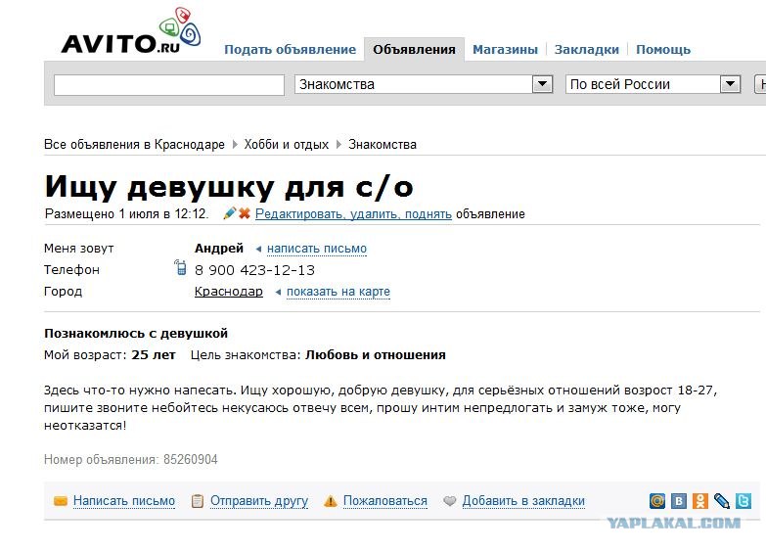The height and width of the screenshot is (552, 766).
Task: Switch to the Магазины tab
Action: (x=505, y=50)
